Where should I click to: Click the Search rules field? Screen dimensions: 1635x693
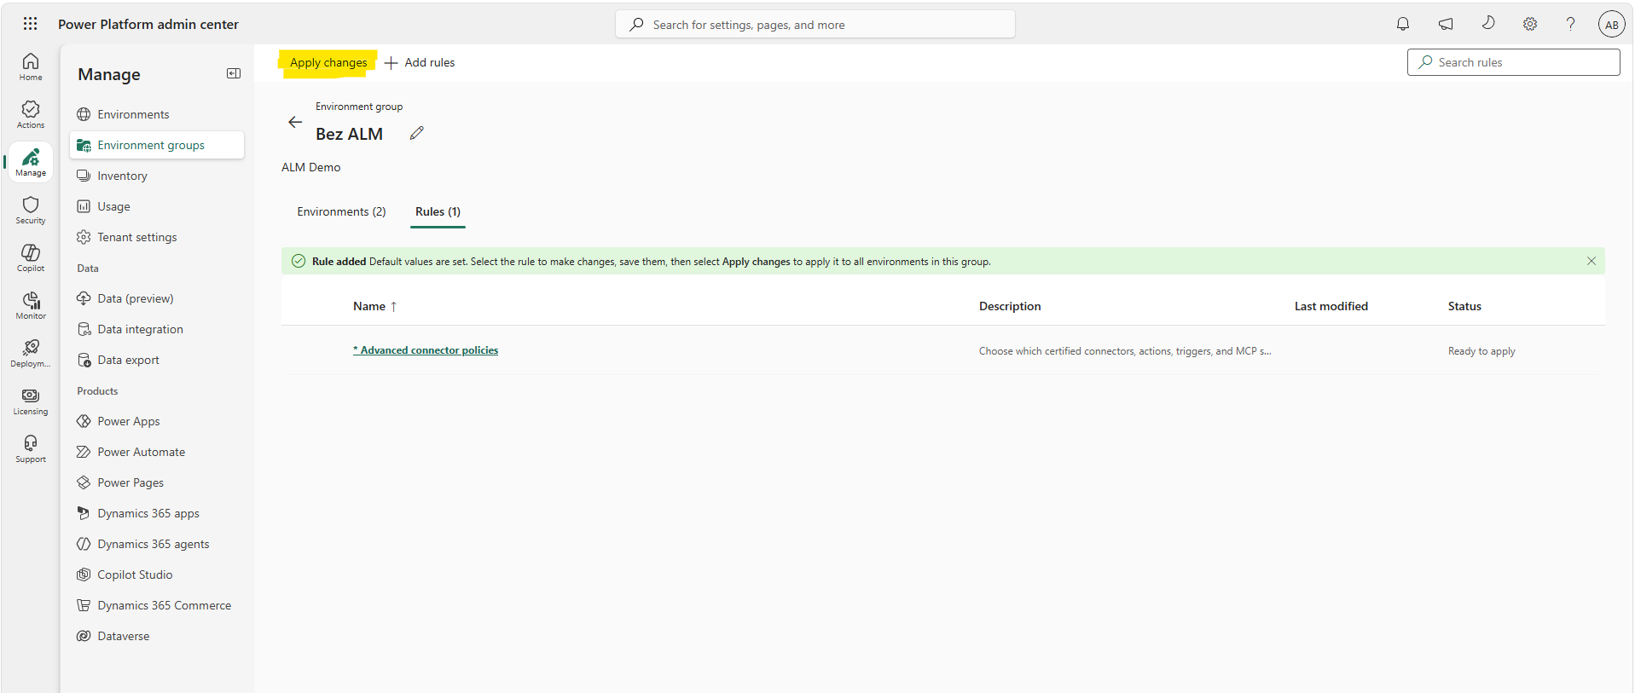point(1513,62)
